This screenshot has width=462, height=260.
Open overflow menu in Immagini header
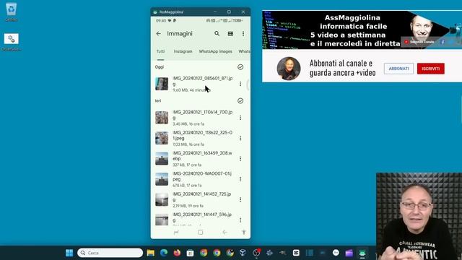243,34
